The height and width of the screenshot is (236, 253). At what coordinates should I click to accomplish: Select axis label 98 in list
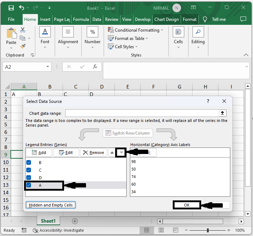tap(134, 162)
